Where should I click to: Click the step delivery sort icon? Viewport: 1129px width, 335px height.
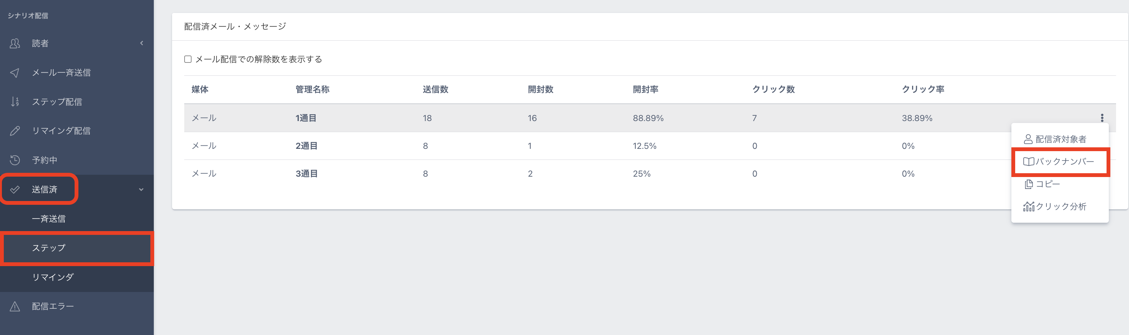(15, 102)
